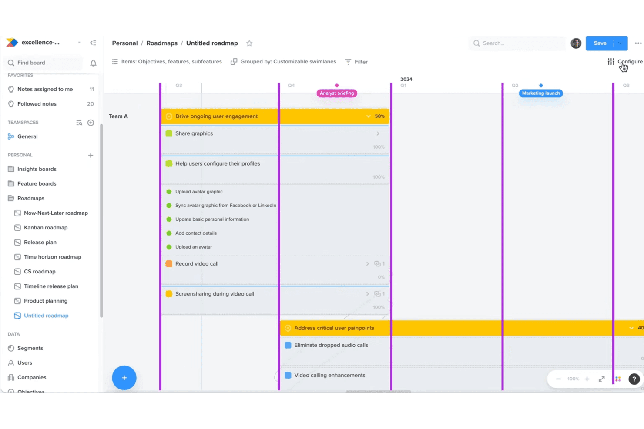Open the user avatar profile menu
Image resolution: width=644 pixels, height=429 pixels.
tap(576, 43)
